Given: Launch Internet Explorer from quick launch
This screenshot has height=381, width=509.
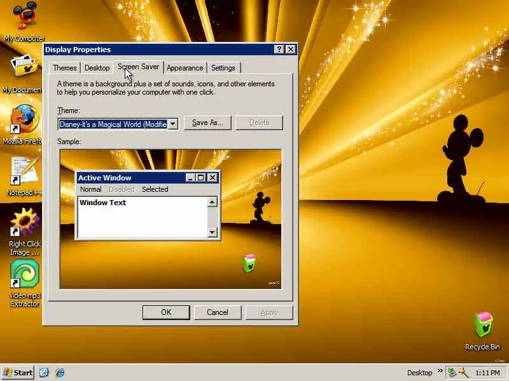Looking at the screenshot, I should click(60, 373).
